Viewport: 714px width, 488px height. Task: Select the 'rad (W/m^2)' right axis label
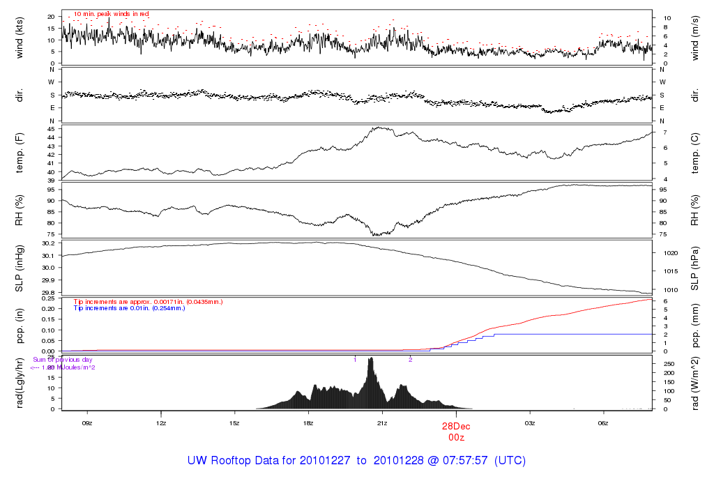click(694, 383)
